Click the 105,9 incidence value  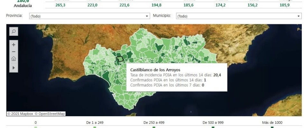285,5
